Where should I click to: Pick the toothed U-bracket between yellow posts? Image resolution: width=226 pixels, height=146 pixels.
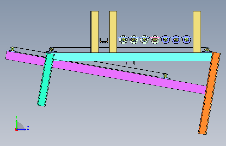click(104, 41)
